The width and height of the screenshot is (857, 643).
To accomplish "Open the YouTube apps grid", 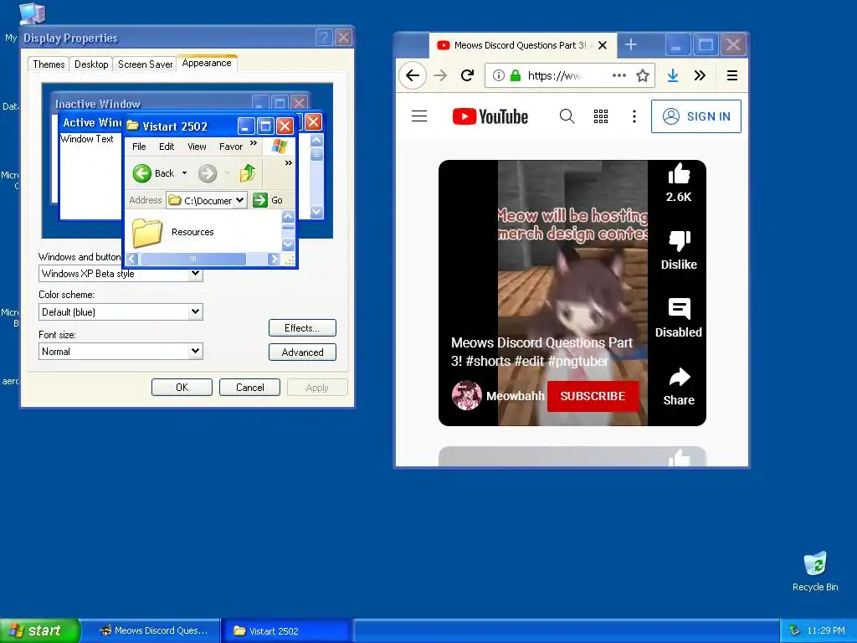I will coord(601,116).
